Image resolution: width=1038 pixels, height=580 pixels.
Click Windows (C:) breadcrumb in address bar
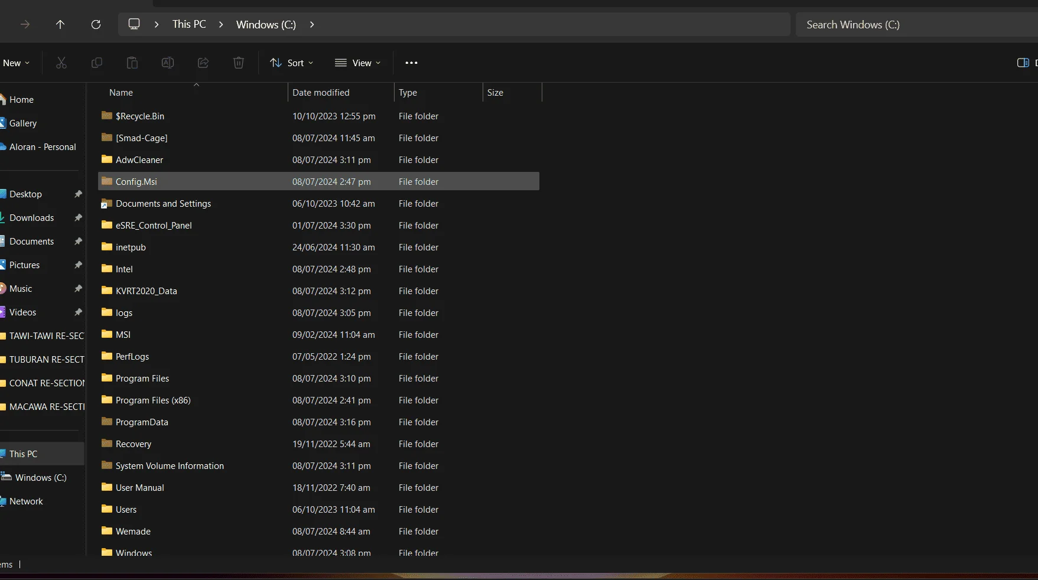tap(266, 24)
